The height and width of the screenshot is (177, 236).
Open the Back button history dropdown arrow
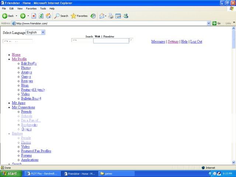tap(16, 16)
